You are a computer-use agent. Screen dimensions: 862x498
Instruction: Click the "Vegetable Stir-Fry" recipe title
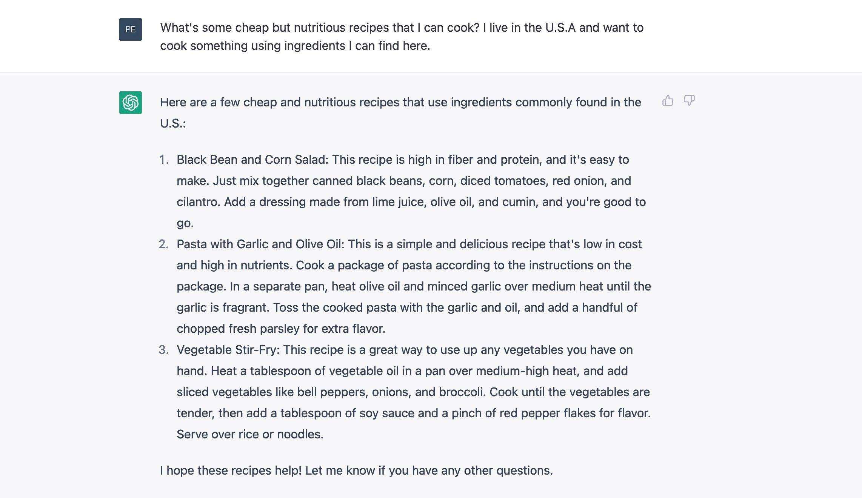tap(227, 350)
